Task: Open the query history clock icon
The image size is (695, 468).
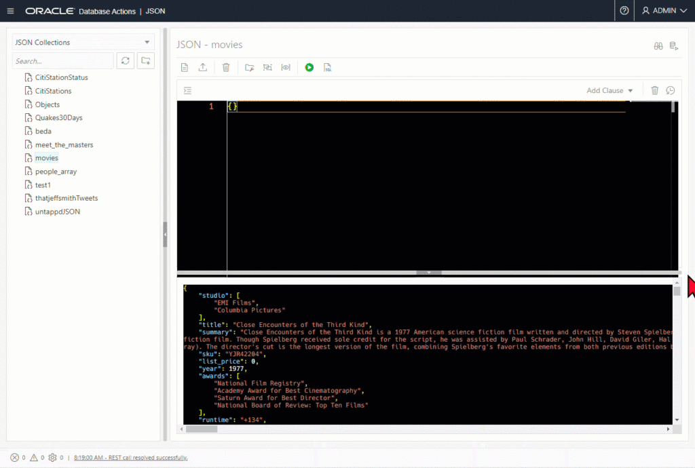Action: point(670,90)
